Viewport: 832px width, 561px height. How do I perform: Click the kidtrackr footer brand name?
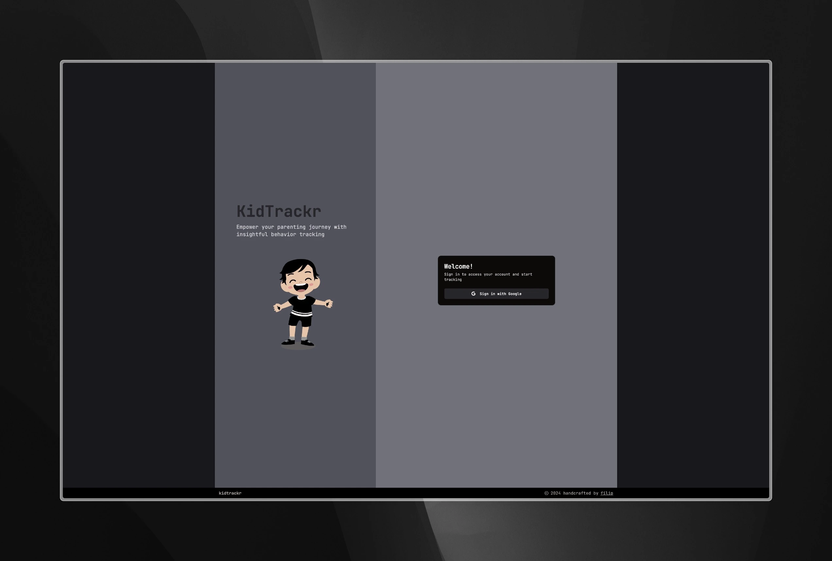click(x=230, y=493)
